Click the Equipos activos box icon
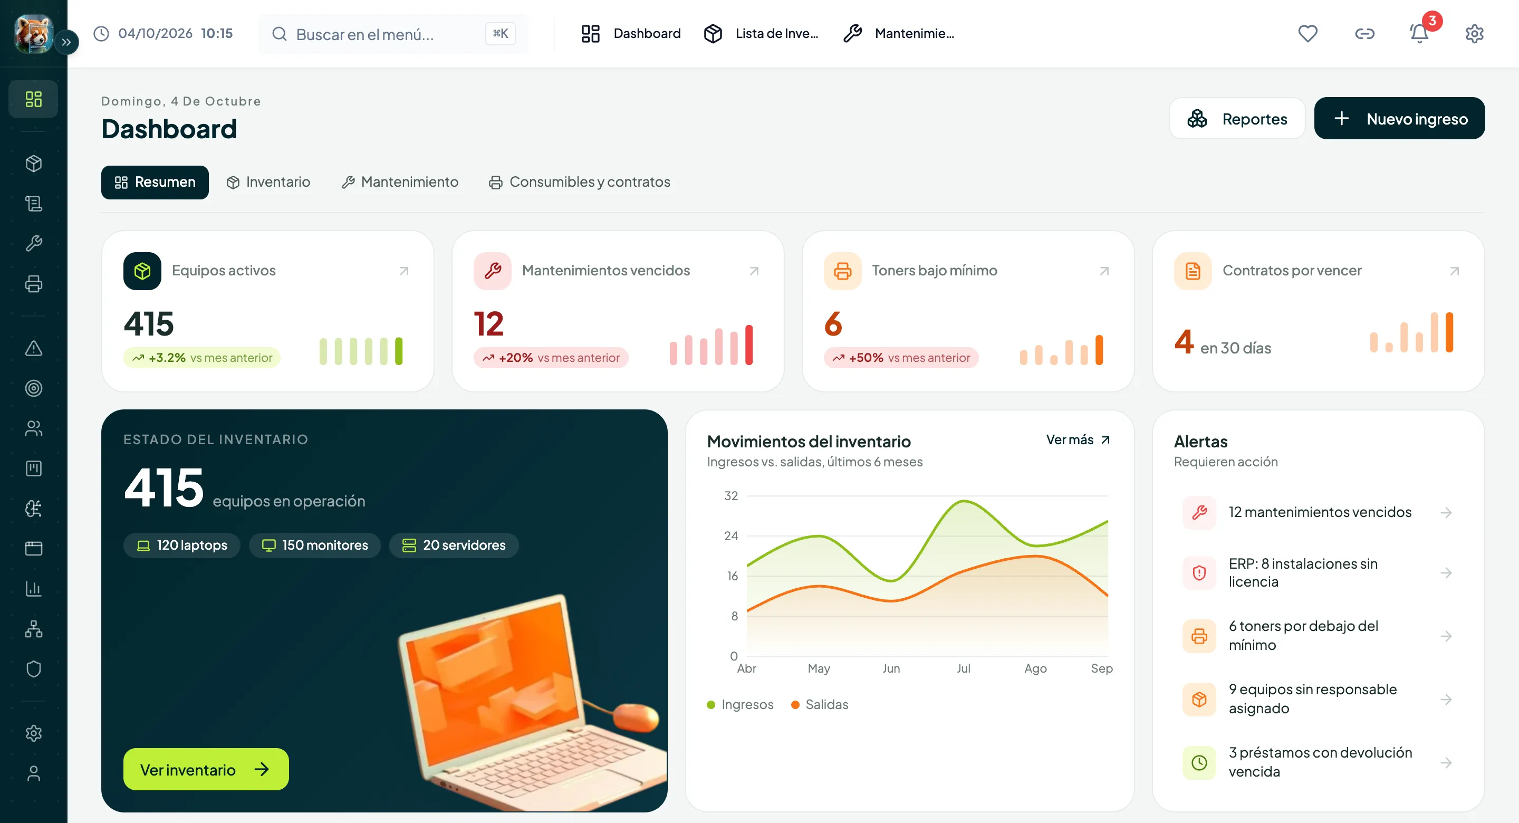This screenshot has height=823, width=1519. point(142,271)
